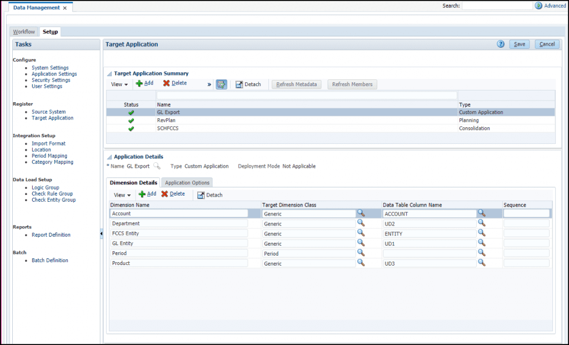Search Data Table Column for UD1 row
The image size is (569, 345).
tap(482, 242)
